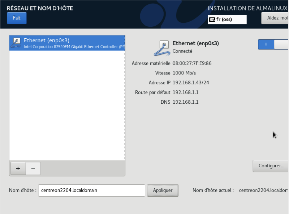Image resolution: width=289 pixels, height=214 pixels.
Task: Click the IP address 192.168.1.43/24 value
Action: 191,82
